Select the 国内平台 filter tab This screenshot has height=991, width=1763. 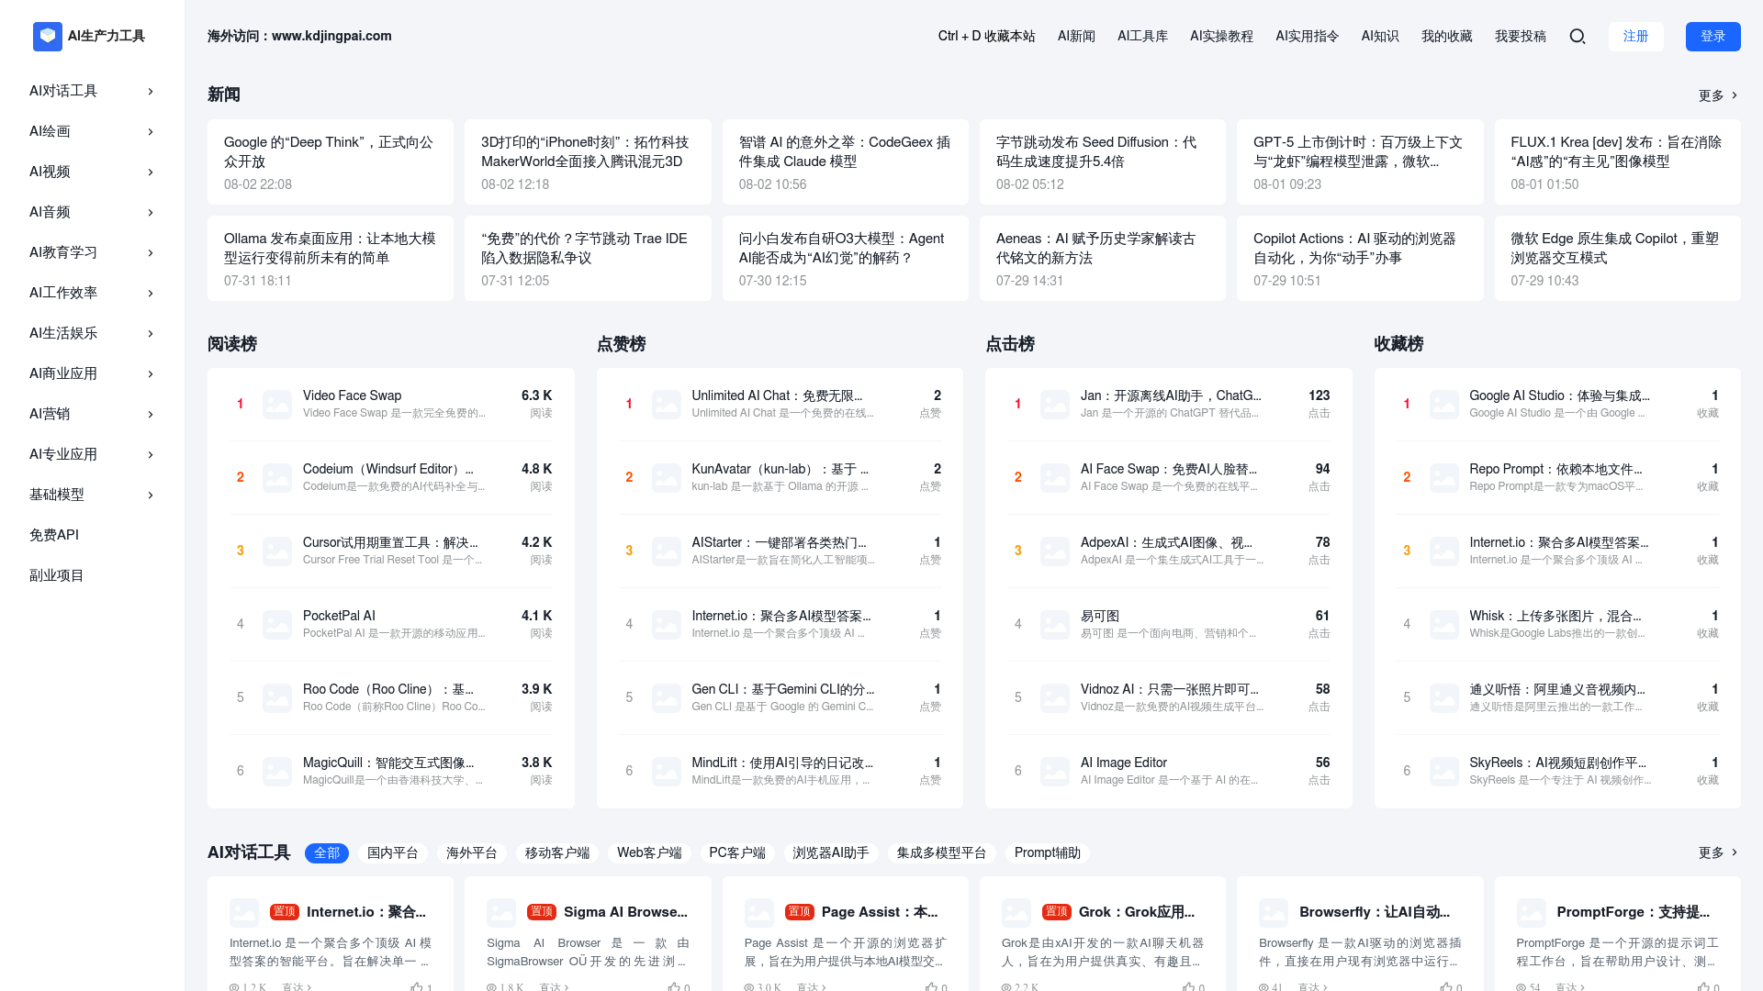coord(393,853)
